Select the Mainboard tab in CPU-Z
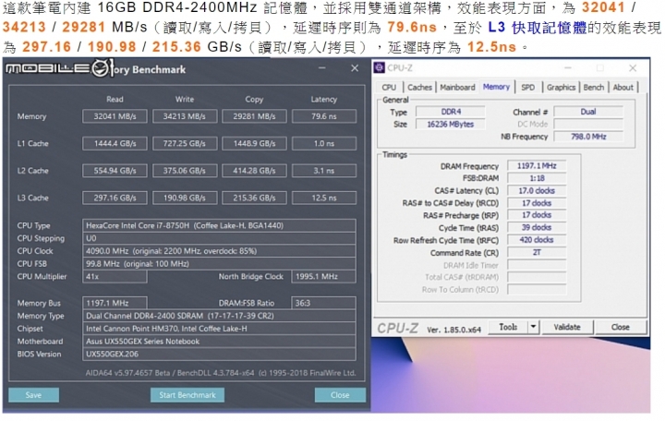 (457, 88)
